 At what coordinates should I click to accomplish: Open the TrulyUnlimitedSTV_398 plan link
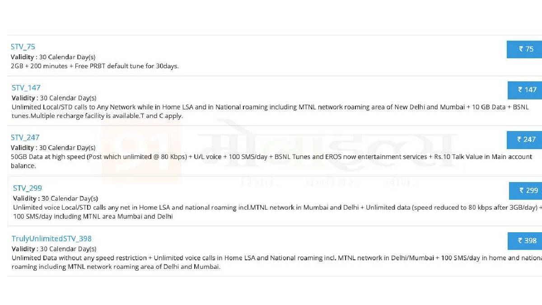pos(51,239)
